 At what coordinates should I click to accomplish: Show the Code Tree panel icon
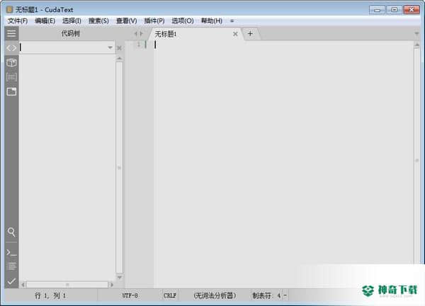click(11, 48)
